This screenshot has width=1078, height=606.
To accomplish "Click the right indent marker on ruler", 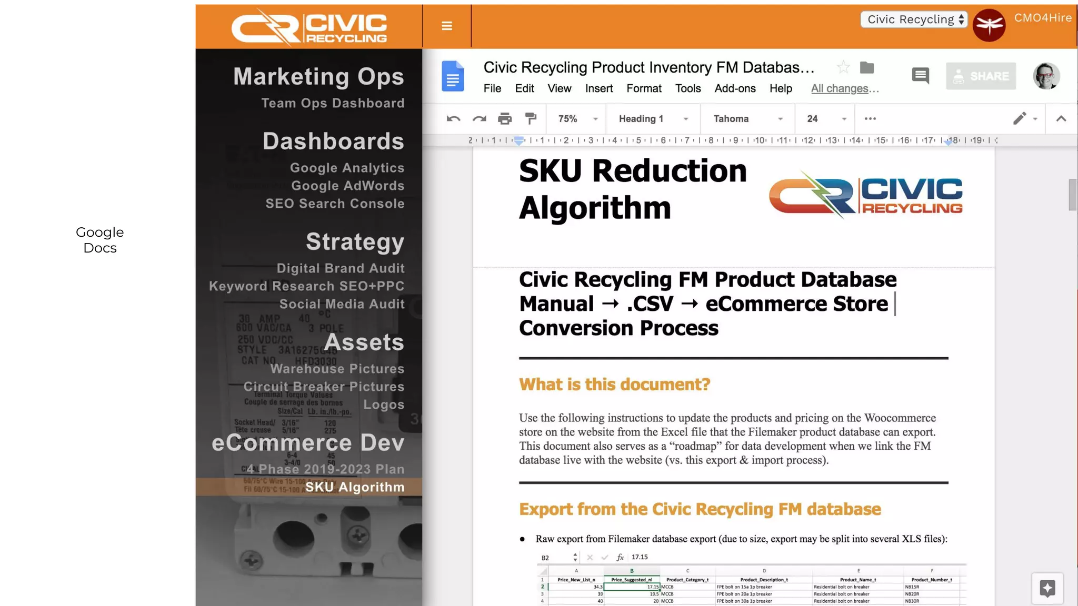I will pyautogui.click(x=948, y=142).
